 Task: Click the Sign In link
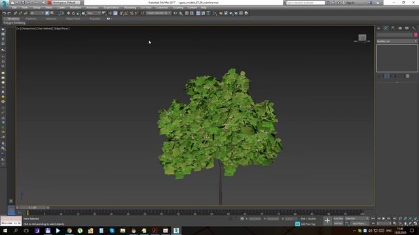(350, 3)
